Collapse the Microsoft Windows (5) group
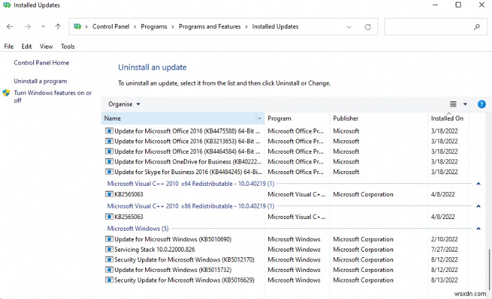492x299 pixels. point(478,229)
